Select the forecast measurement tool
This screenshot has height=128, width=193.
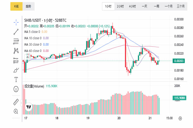point(16,60)
